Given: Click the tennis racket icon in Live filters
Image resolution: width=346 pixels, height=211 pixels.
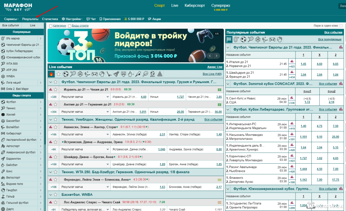Looking at the screenshot, I should [73, 74].
